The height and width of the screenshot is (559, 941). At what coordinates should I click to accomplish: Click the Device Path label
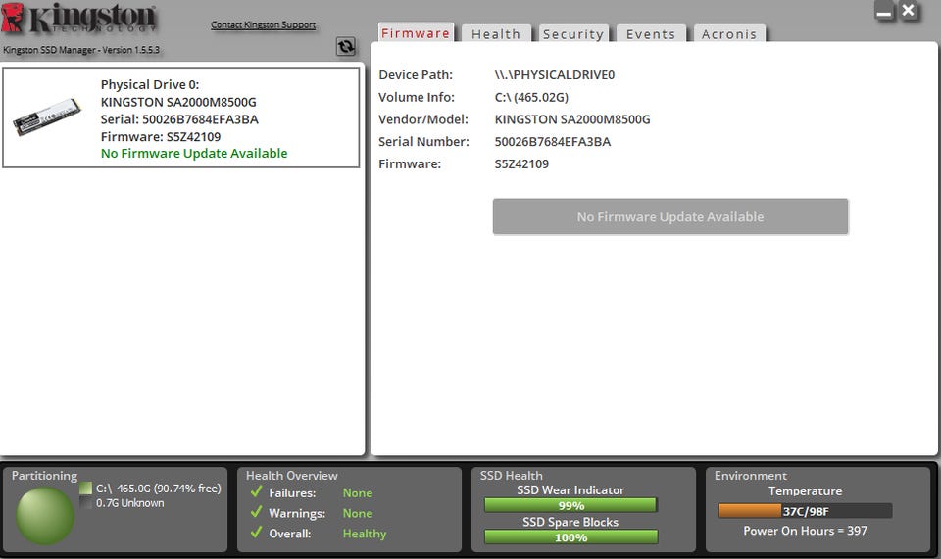click(416, 75)
